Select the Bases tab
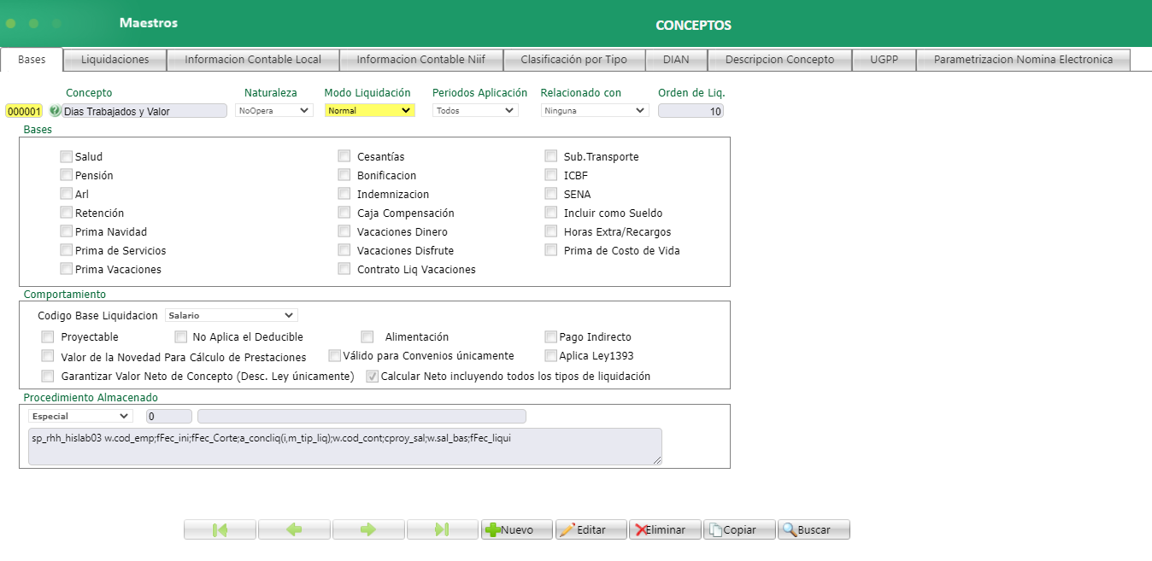Image resolution: width=1152 pixels, height=561 pixels. point(32,60)
